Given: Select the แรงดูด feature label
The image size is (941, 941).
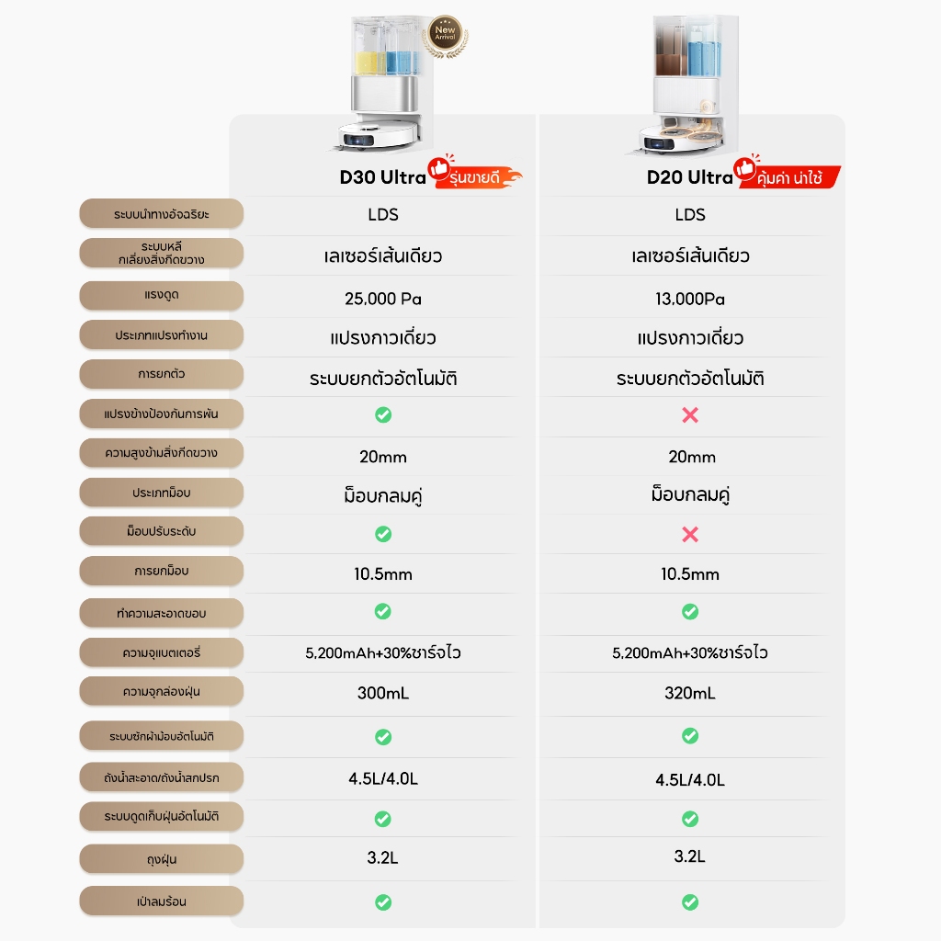Looking at the screenshot, I should tap(162, 296).
